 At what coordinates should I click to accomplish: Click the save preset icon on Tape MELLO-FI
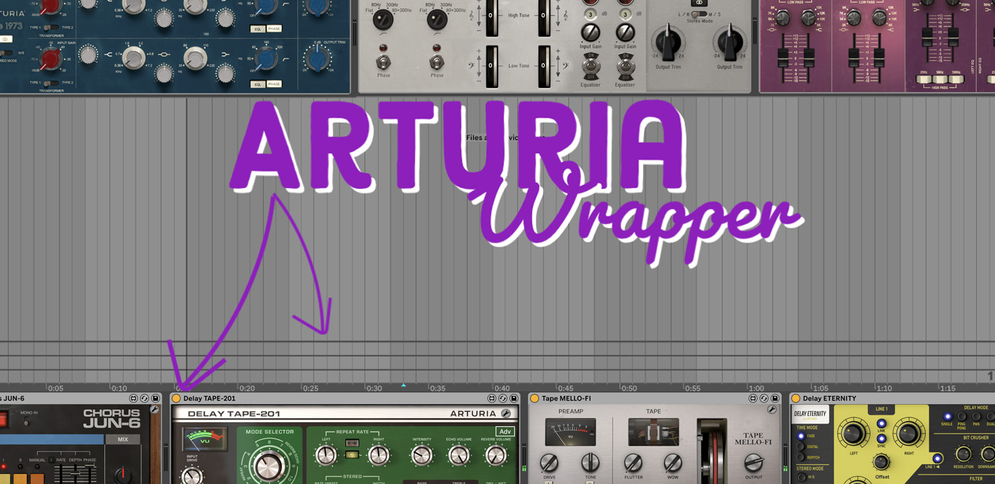[x=774, y=399]
